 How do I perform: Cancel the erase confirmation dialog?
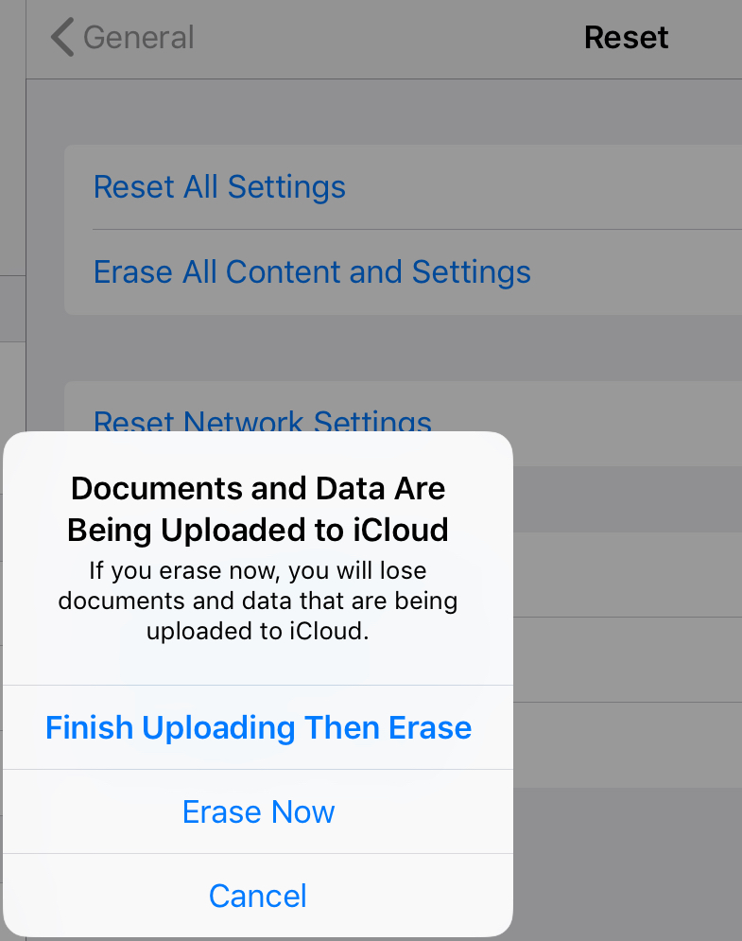click(258, 896)
